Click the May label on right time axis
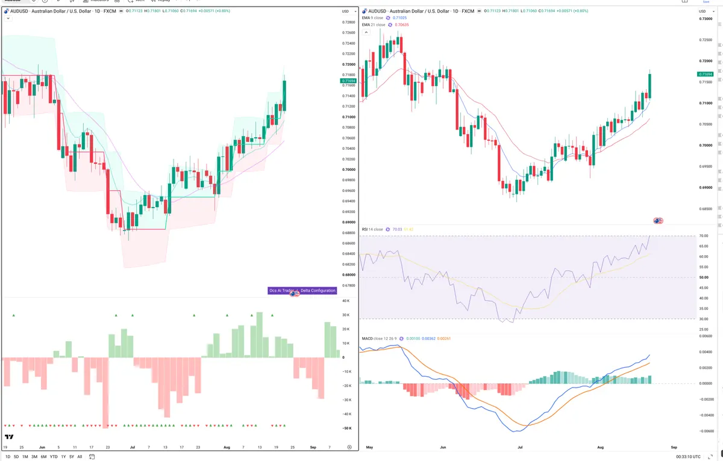This screenshot has height=461, width=723. point(369,448)
